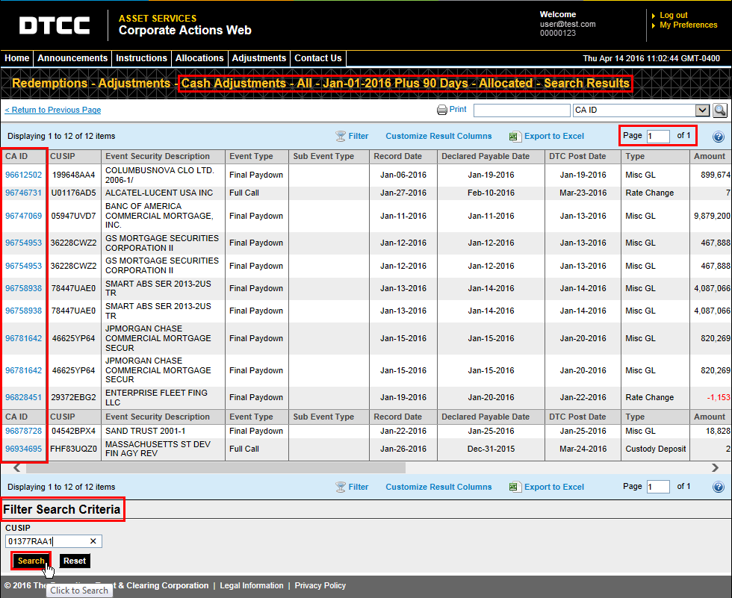Click the quick search text field
732x598 pixels.
(521, 110)
